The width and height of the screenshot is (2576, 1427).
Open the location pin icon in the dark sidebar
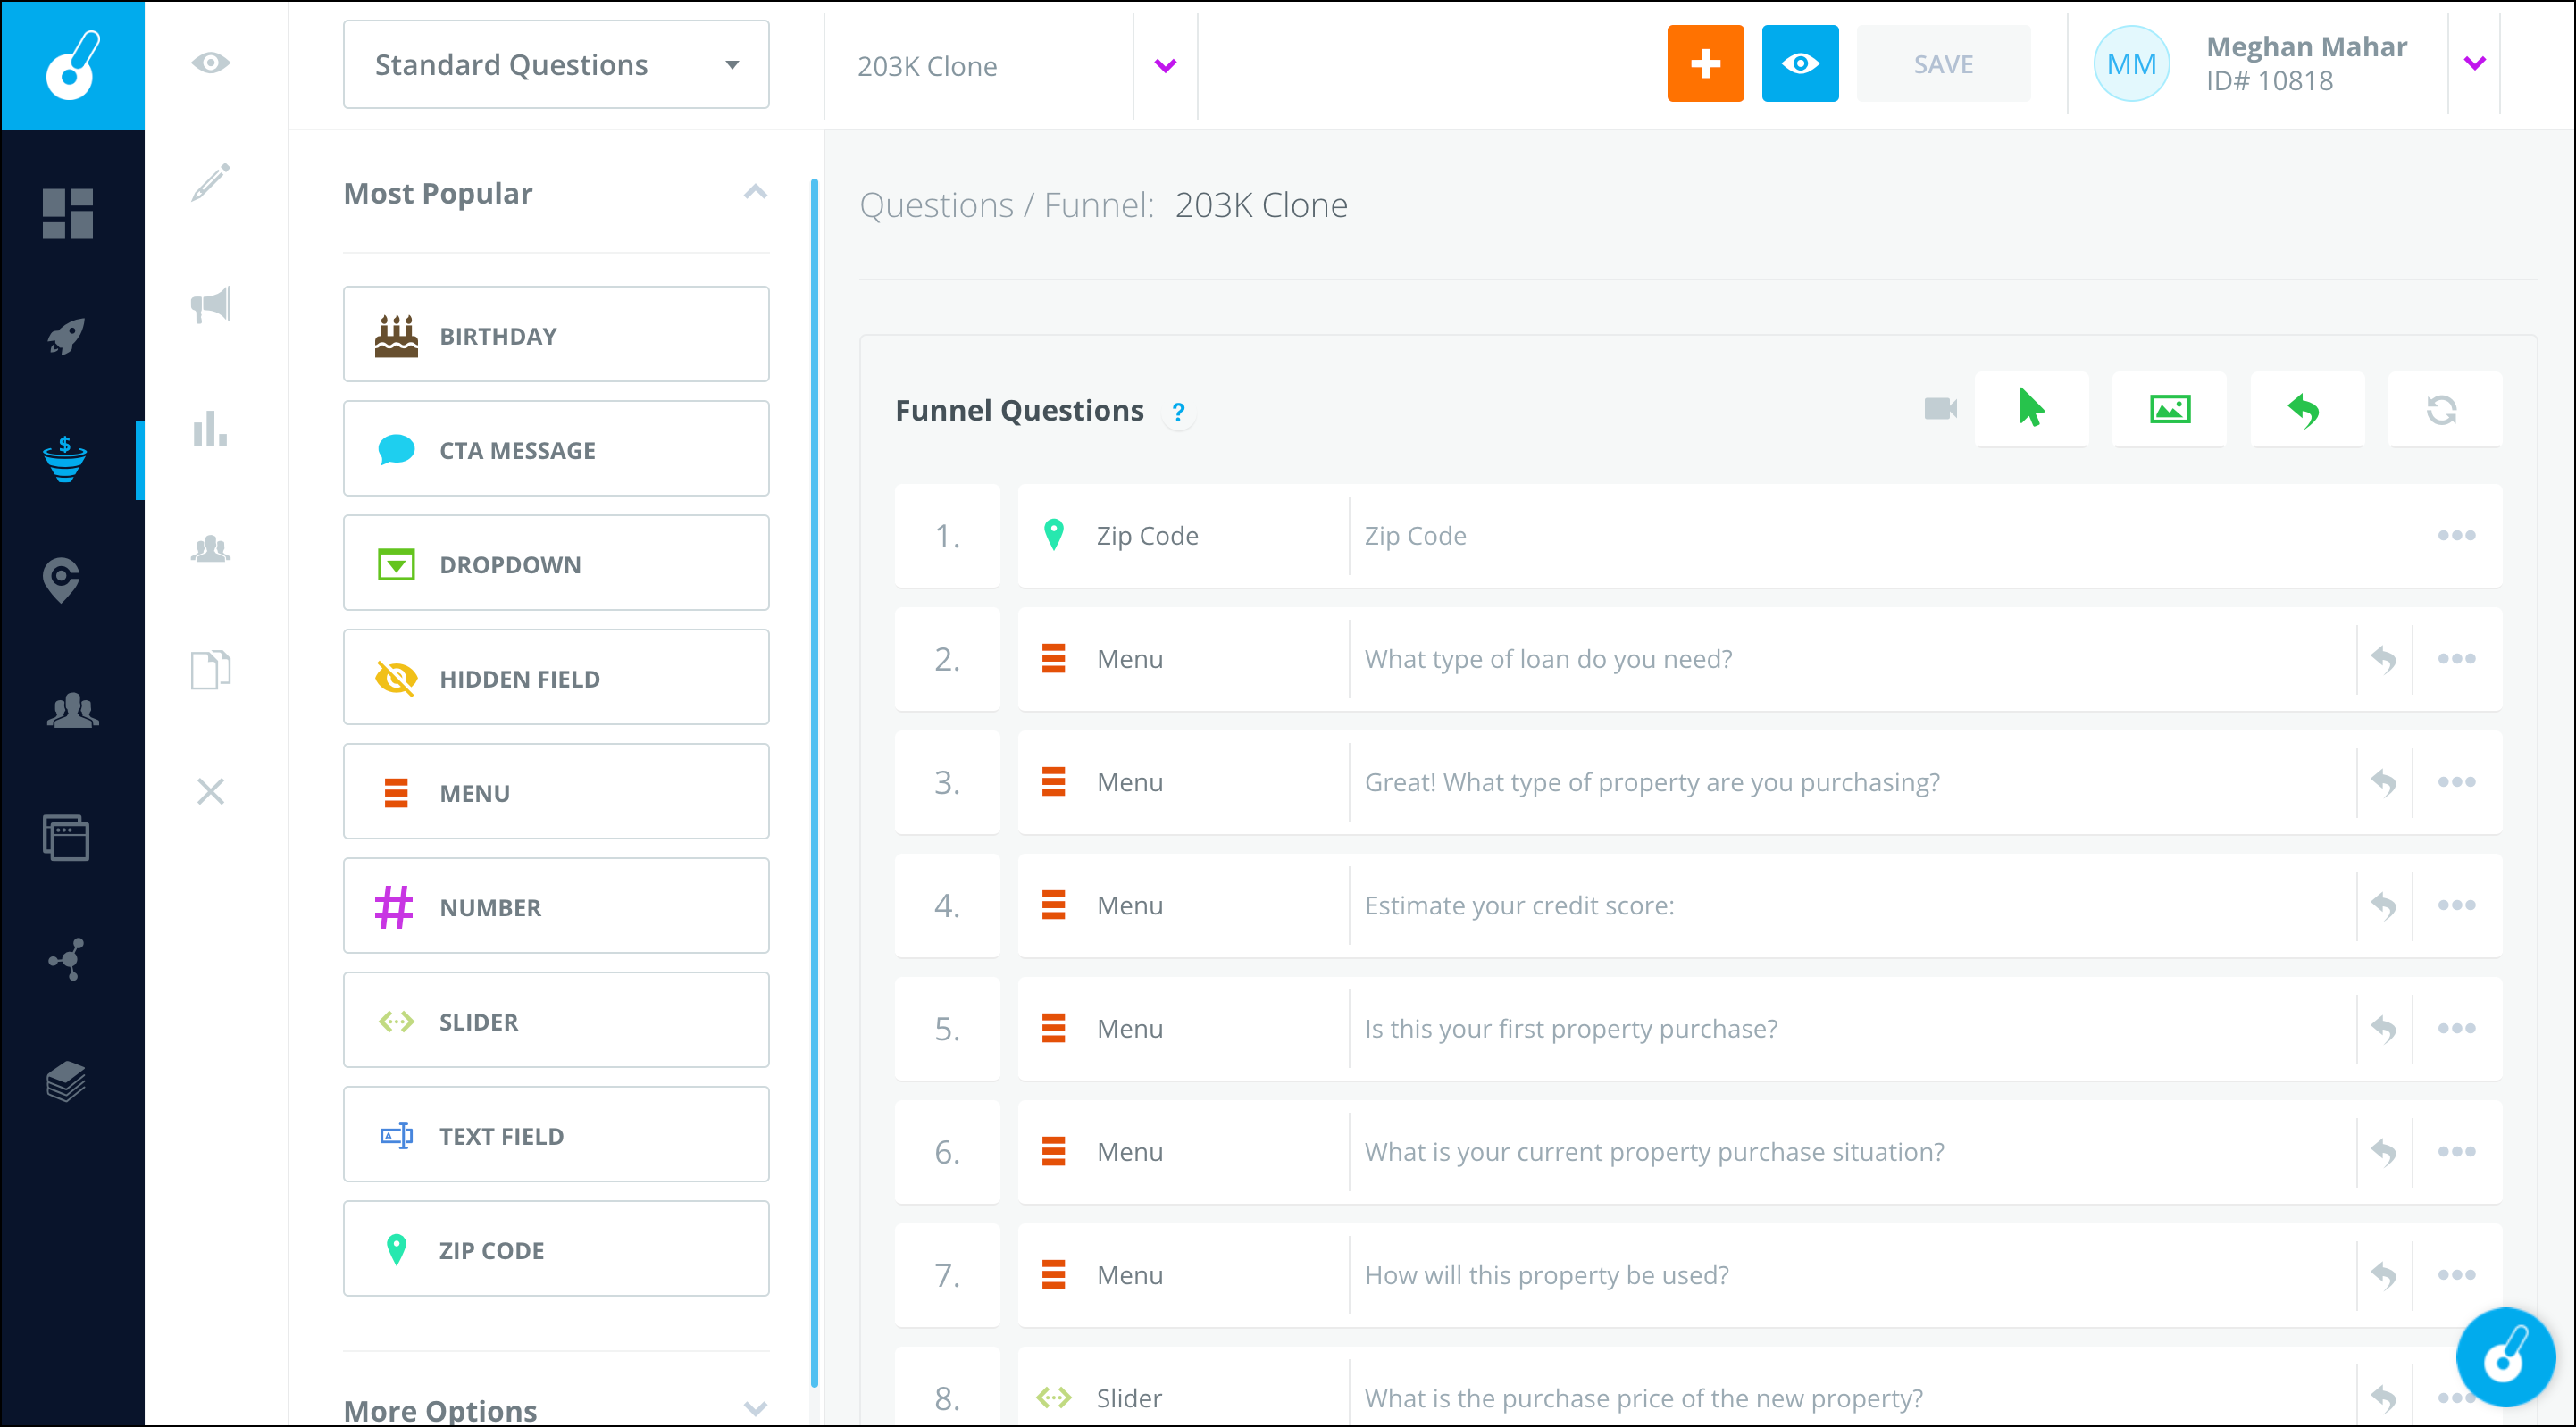62,580
